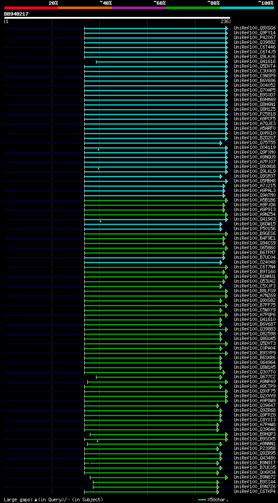
Task: Click the UniRef100_Q75T55 label
Action: tap(255, 143)
